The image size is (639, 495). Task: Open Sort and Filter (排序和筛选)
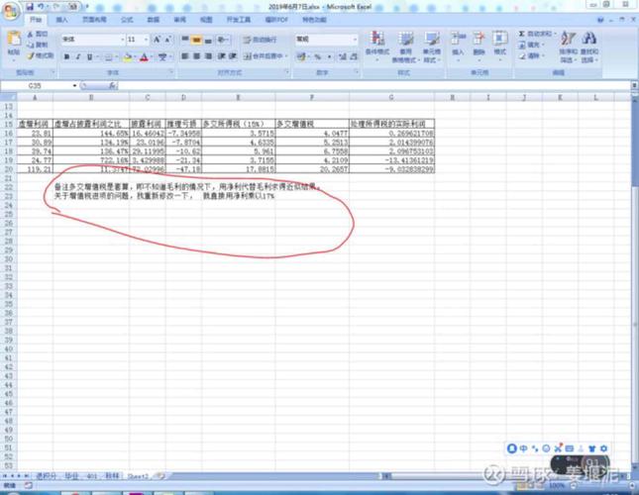568,48
